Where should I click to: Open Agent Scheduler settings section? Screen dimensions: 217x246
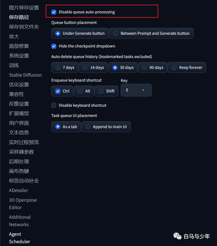point(20,238)
